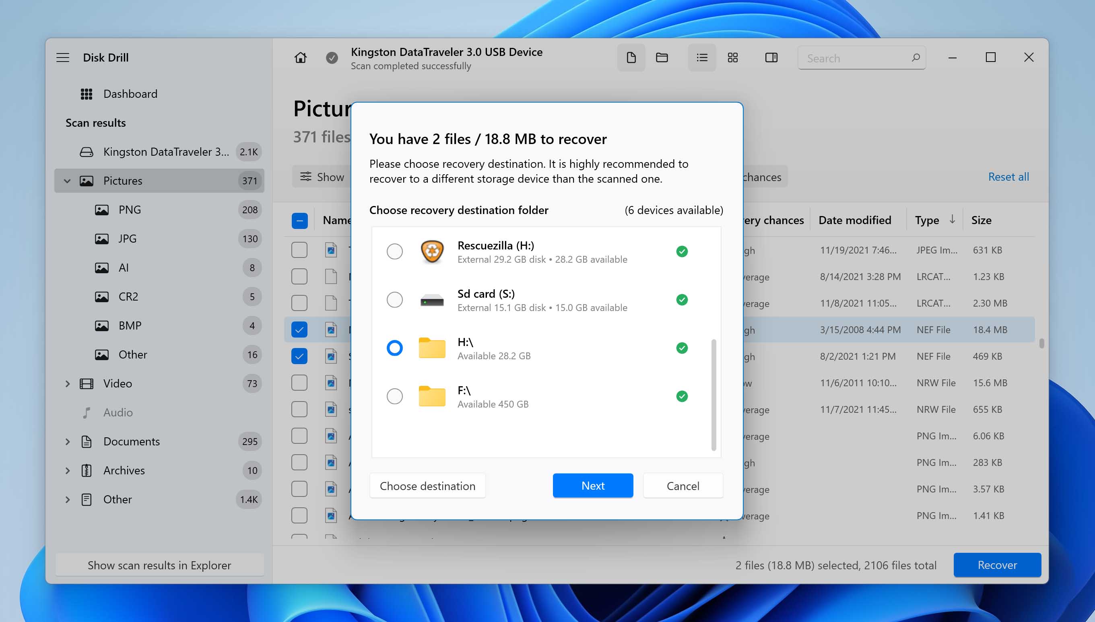Select the H:\ recovery destination
Image resolution: width=1095 pixels, height=622 pixels.
coord(394,348)
